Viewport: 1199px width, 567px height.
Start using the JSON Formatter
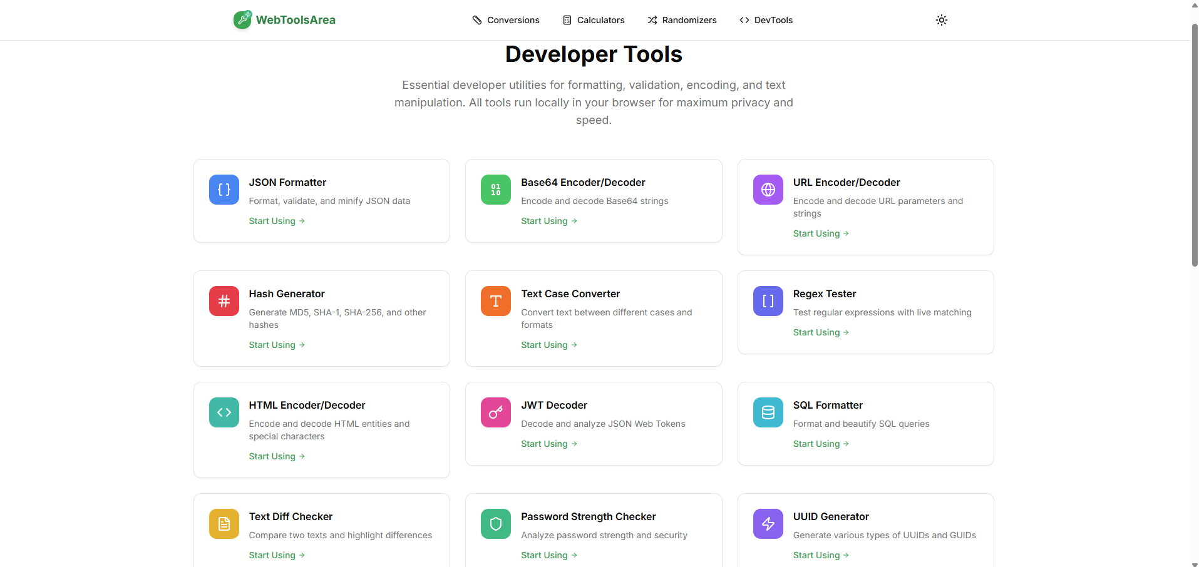tap(277, 221)
